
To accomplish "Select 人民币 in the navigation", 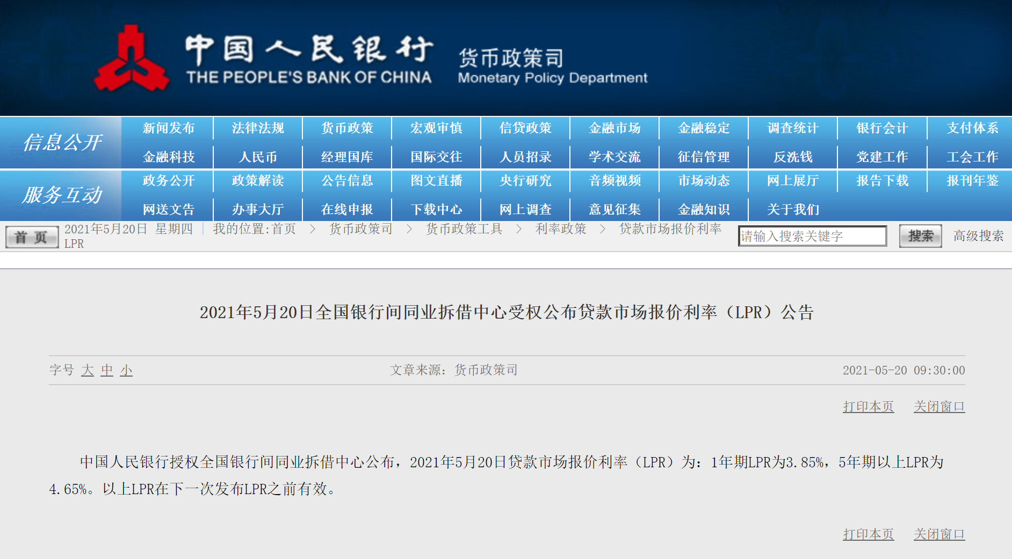I will point(258,157).
